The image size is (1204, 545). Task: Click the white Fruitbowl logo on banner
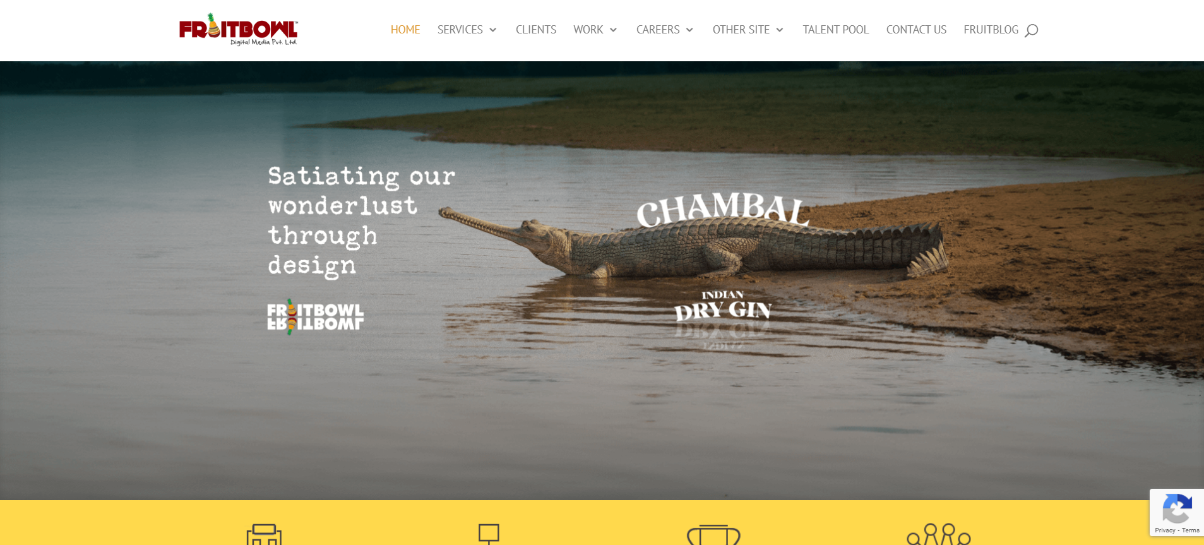coord(315,316)
